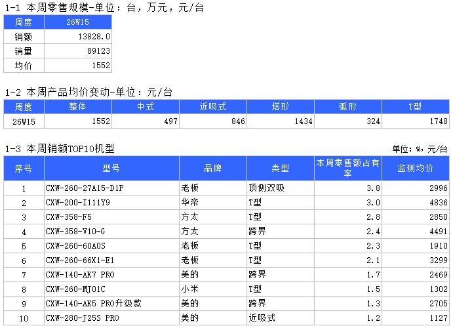The height and width of the screenshot is (330, 453).
Task: Click the 26W15 header in table 1-1
Action: pos(78,22)
